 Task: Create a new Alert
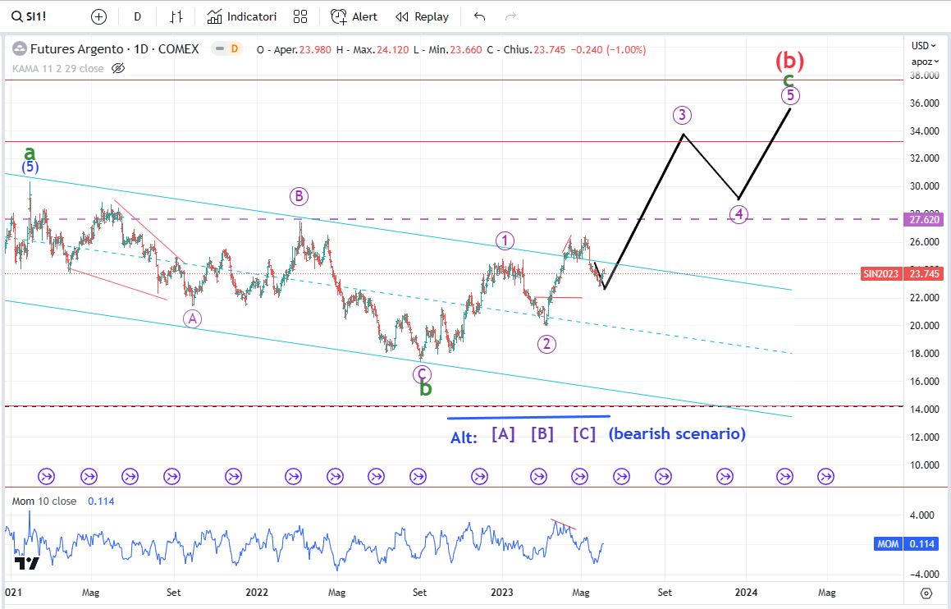click(x=354, y=16)
